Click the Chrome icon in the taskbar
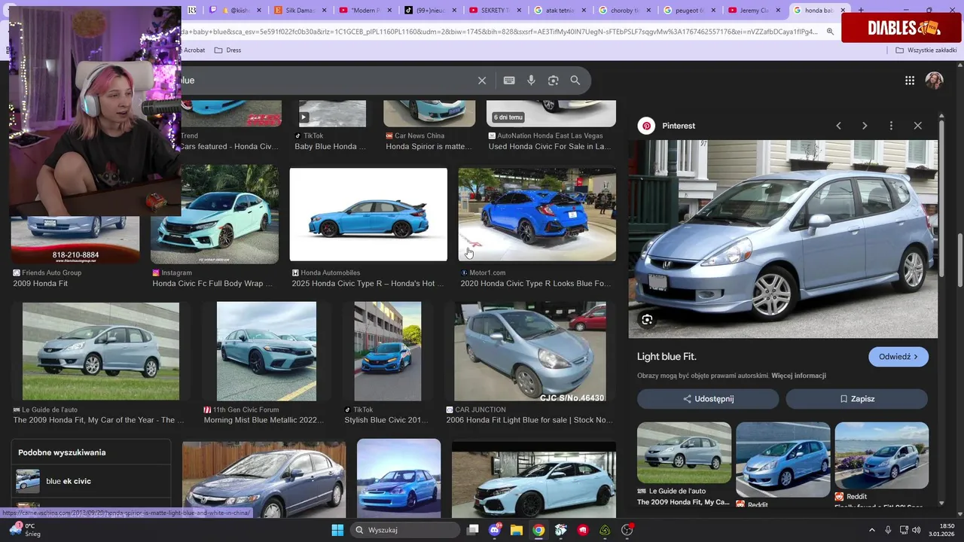964x542 pixels. 538,530
